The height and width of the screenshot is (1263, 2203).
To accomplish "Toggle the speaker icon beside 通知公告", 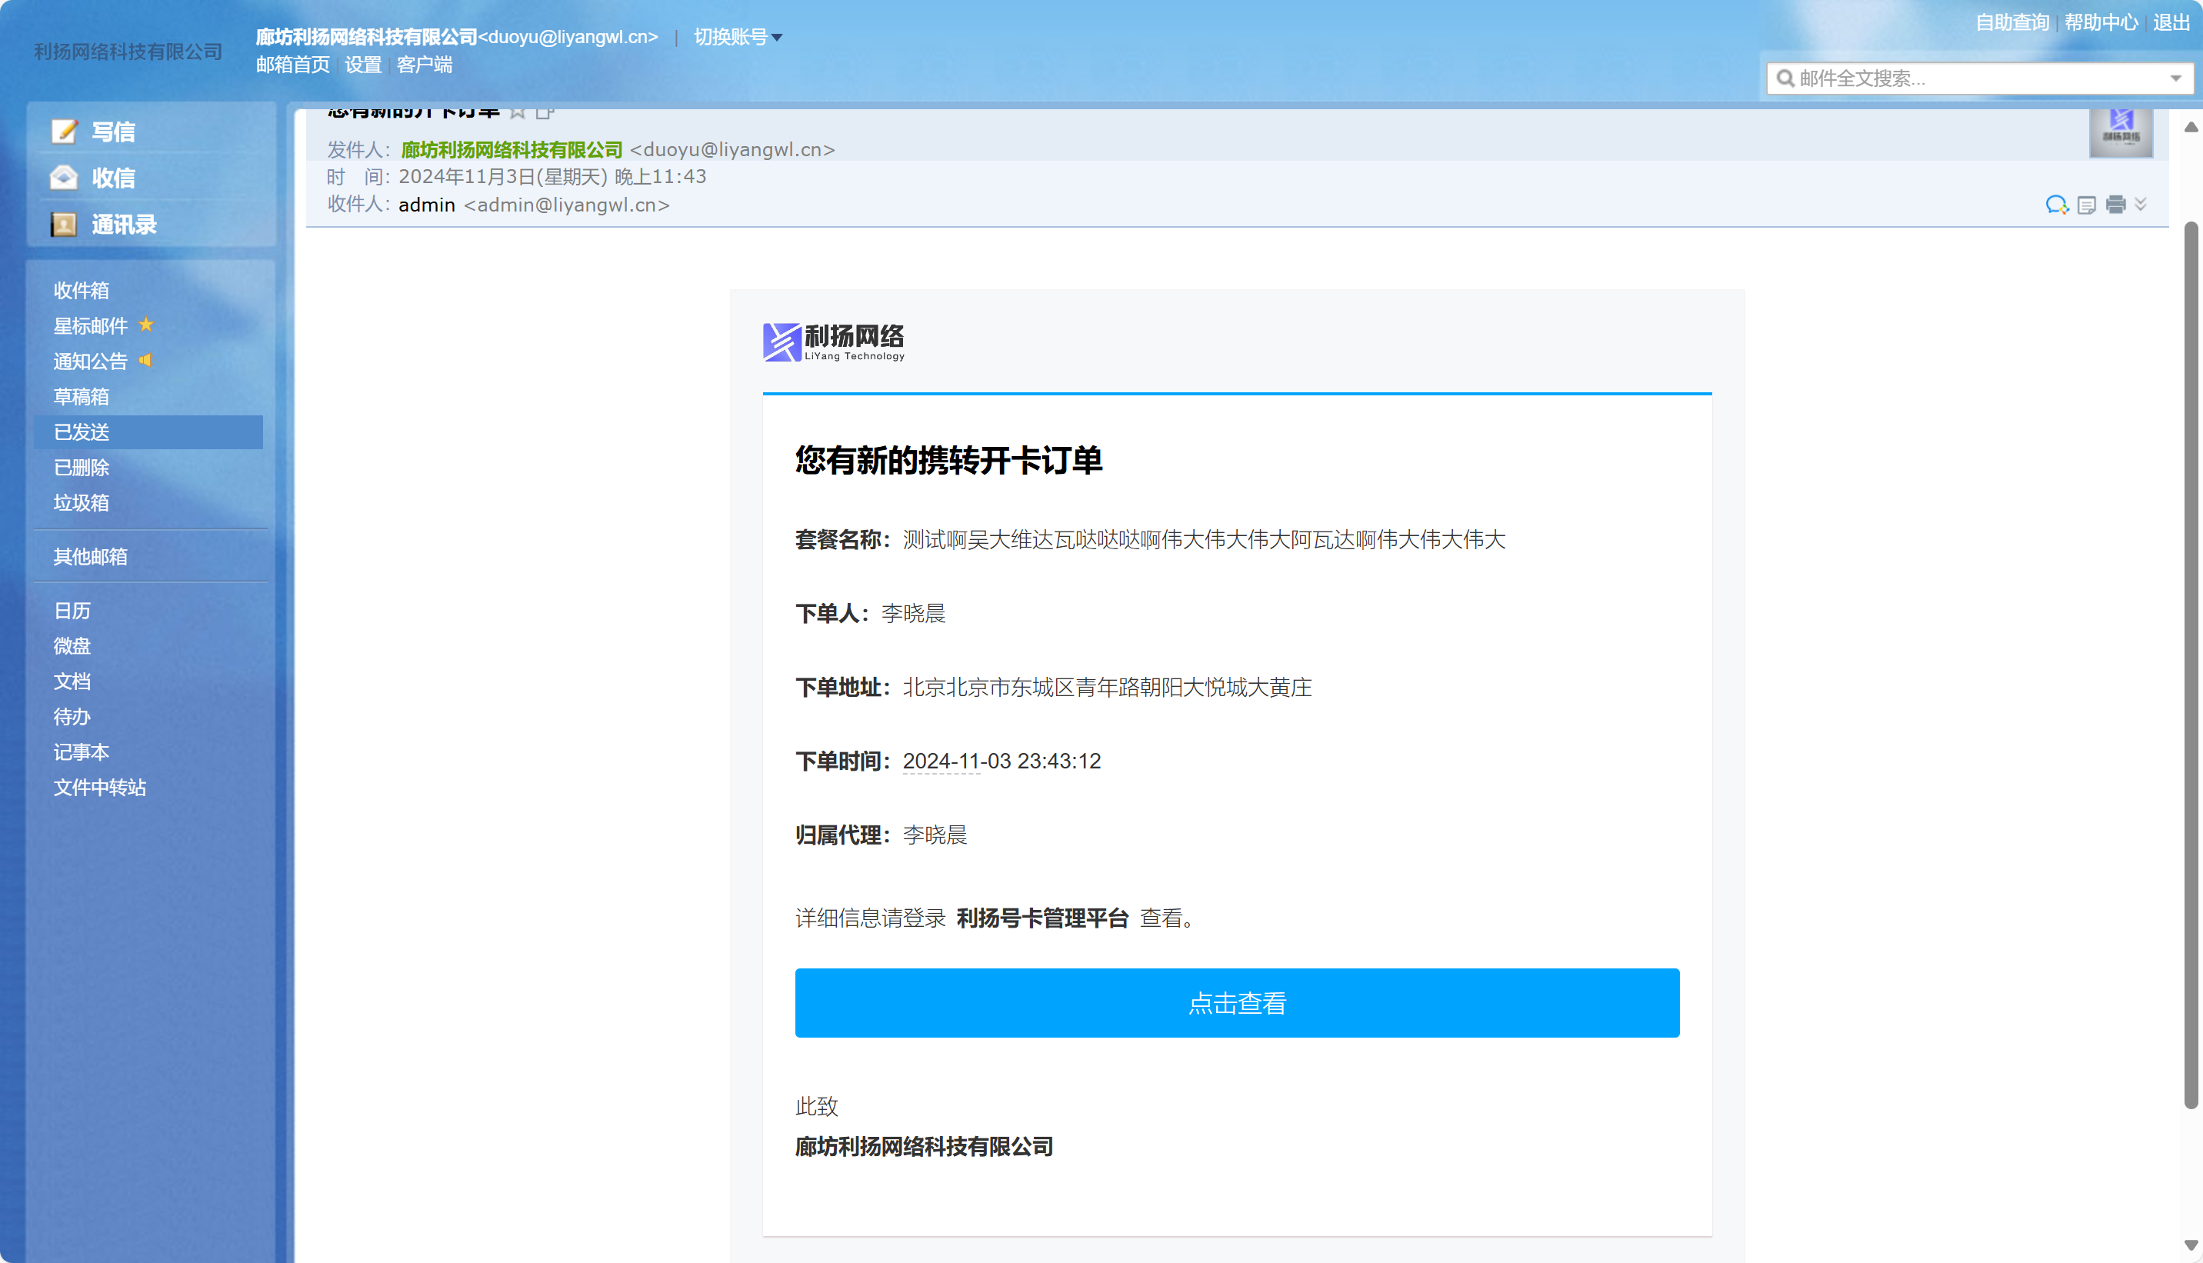I will pos(145,361).
